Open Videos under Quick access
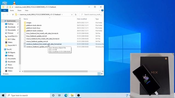The width and height of the screenshot is (175, 98). tap(10, 42)
